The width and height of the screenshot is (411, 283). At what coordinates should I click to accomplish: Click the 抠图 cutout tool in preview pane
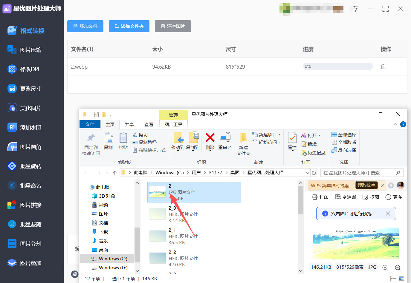click(371, 197)
